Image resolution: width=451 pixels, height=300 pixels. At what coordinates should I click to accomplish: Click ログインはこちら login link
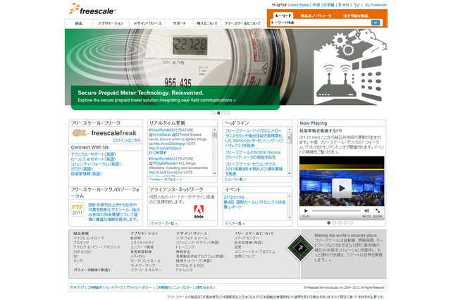127,140
